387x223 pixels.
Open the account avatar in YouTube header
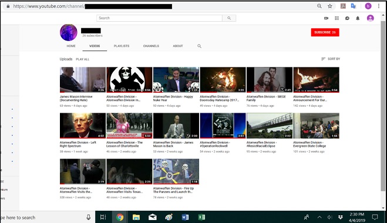370,18
